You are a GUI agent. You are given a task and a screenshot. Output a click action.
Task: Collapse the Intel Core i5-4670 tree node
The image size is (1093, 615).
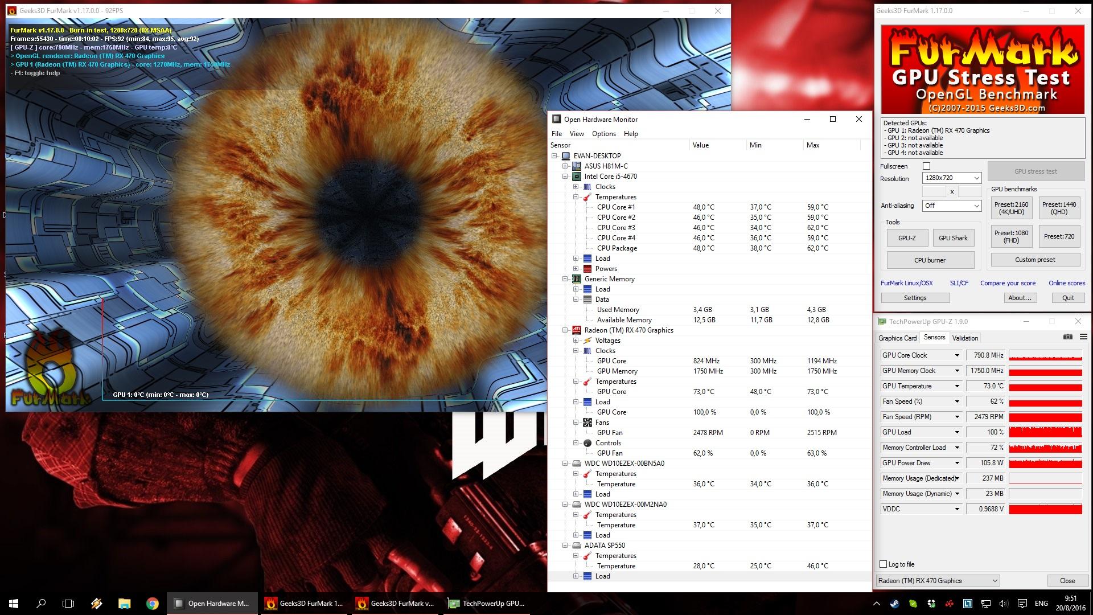tap(565, 177)
